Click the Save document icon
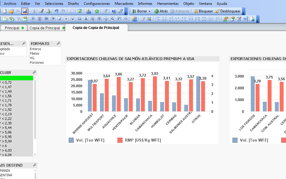The width and height of the screenshot is (286, 179). [x=25, y=11]
